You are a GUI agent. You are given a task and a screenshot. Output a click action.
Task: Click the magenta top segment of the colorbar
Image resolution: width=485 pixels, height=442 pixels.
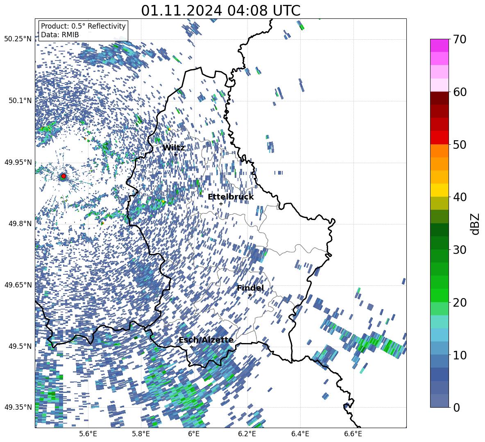(x=439, y=46)
